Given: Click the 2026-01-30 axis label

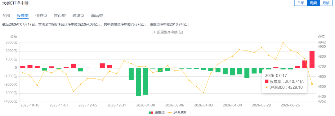Looking at the screenshot, I should (146, 105).
